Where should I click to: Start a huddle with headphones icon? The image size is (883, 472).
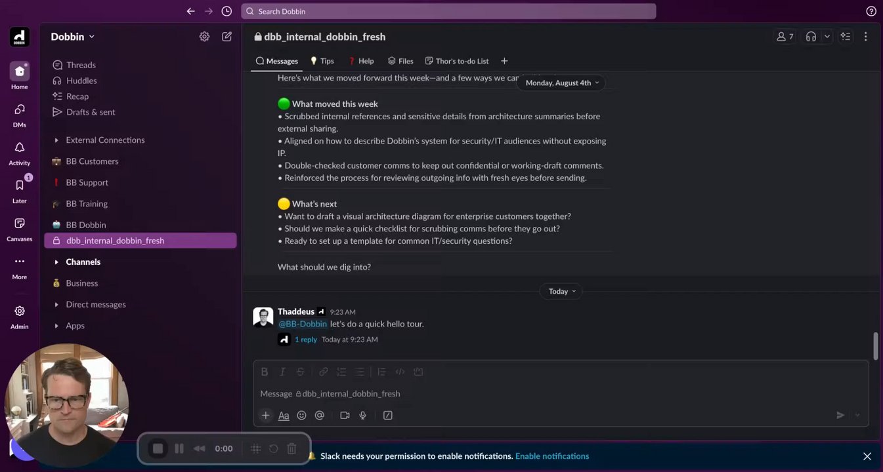pos(811,37)
